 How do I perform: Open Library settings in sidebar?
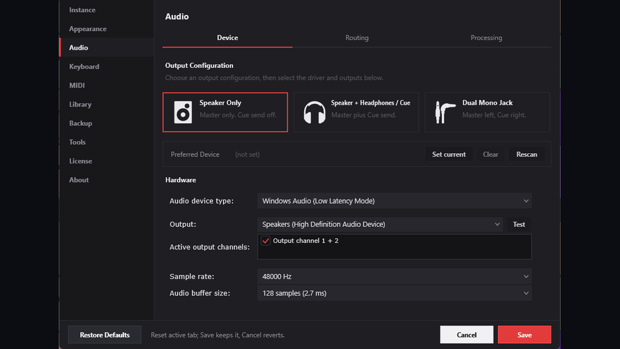coord(107,105)
